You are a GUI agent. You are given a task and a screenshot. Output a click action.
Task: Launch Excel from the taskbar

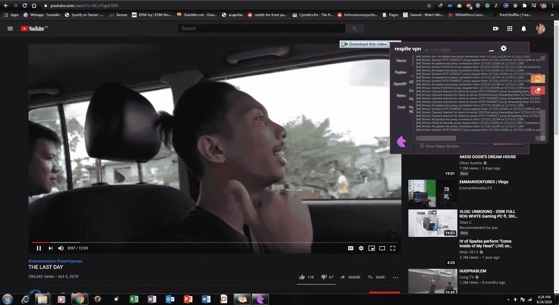134,299
